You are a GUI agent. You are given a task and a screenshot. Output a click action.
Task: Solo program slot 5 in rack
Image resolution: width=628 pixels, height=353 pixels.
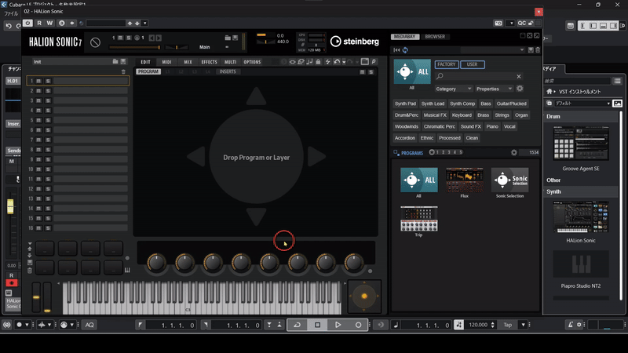pyautogui.click(x=48, y=120)
